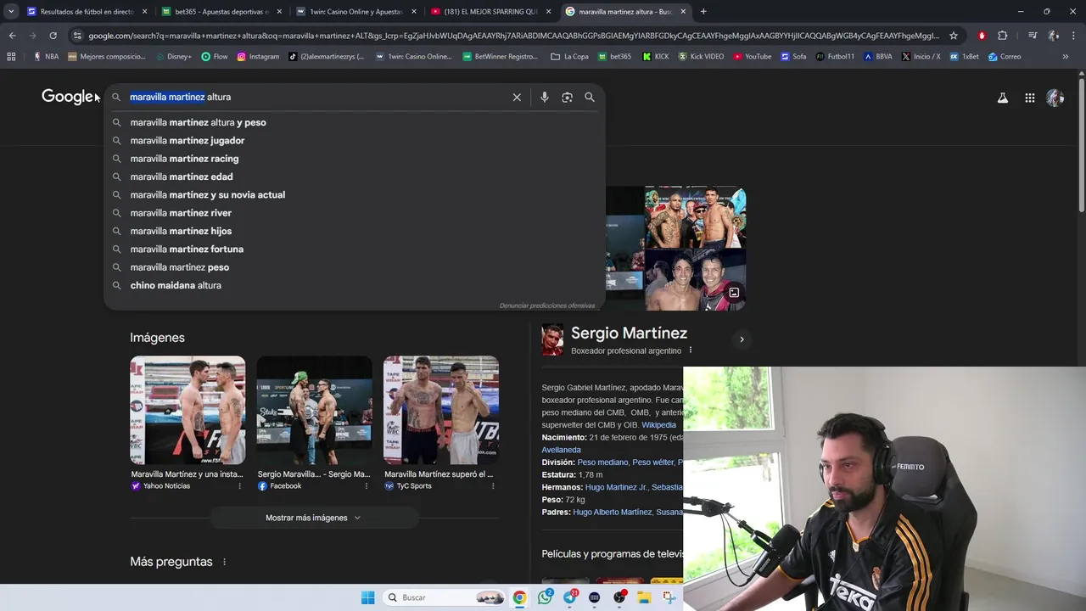1086x611 pixels.
Task: Open the browser apps grid in bookmarks bar
Action: 11,57
